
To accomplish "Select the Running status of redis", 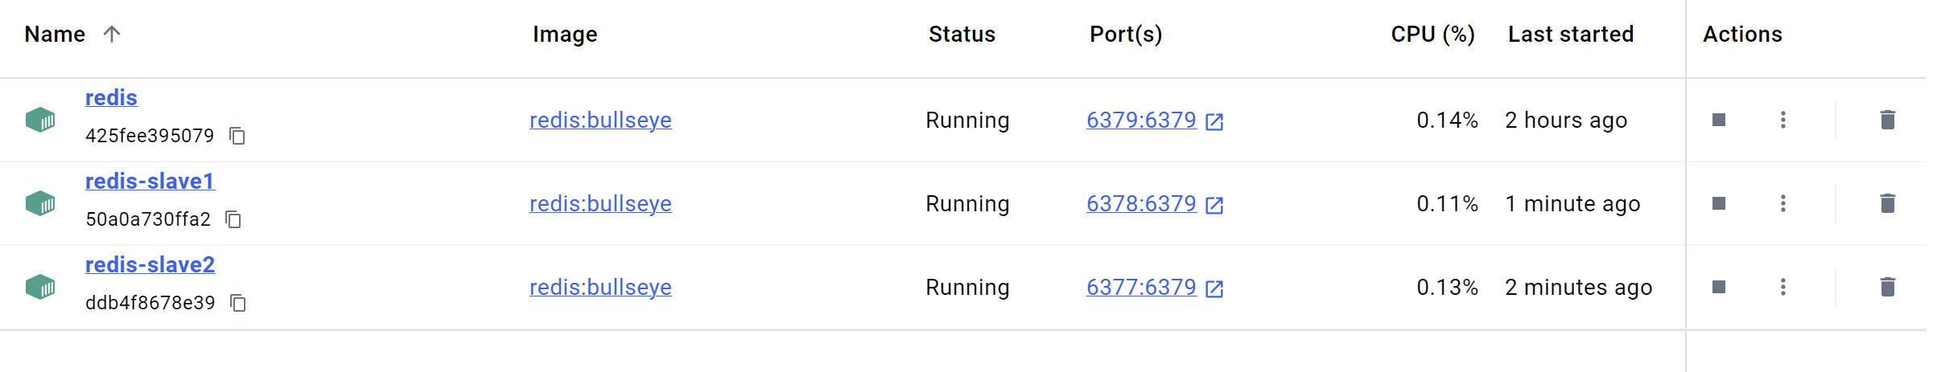I will (967, 121).
